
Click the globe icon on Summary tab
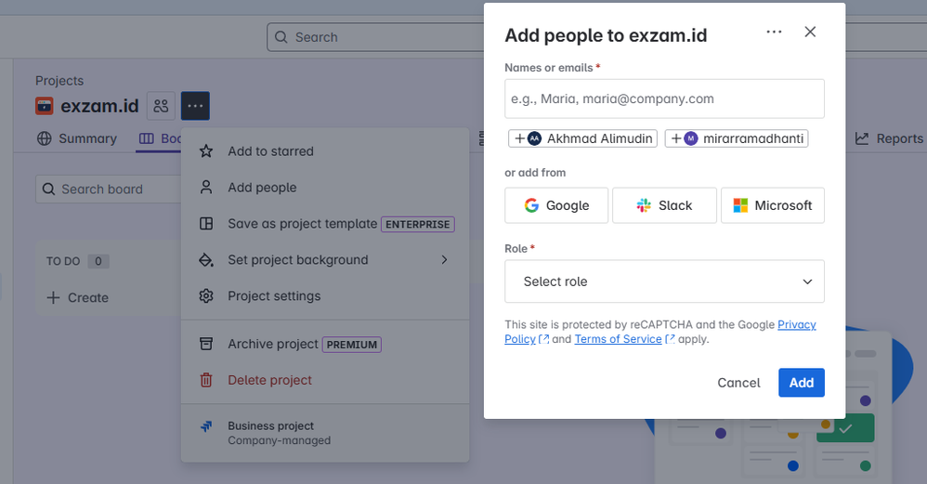[45, 138]
